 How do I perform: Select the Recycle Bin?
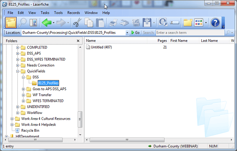click(x=30, y=131)
